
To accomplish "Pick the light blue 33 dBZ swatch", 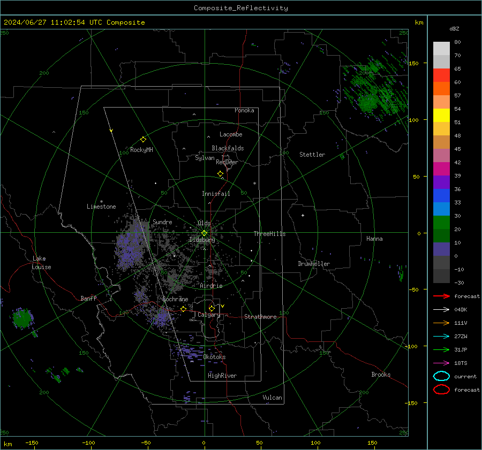I will [x=441, y=209].
